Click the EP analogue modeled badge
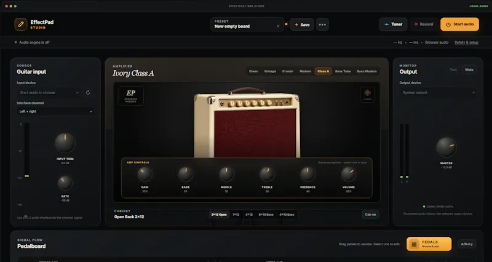 pos(131,96)
